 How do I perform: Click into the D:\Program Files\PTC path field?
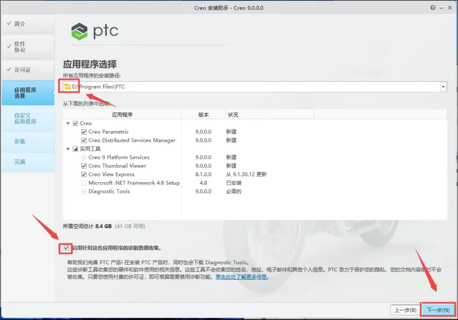pos(254,86)
